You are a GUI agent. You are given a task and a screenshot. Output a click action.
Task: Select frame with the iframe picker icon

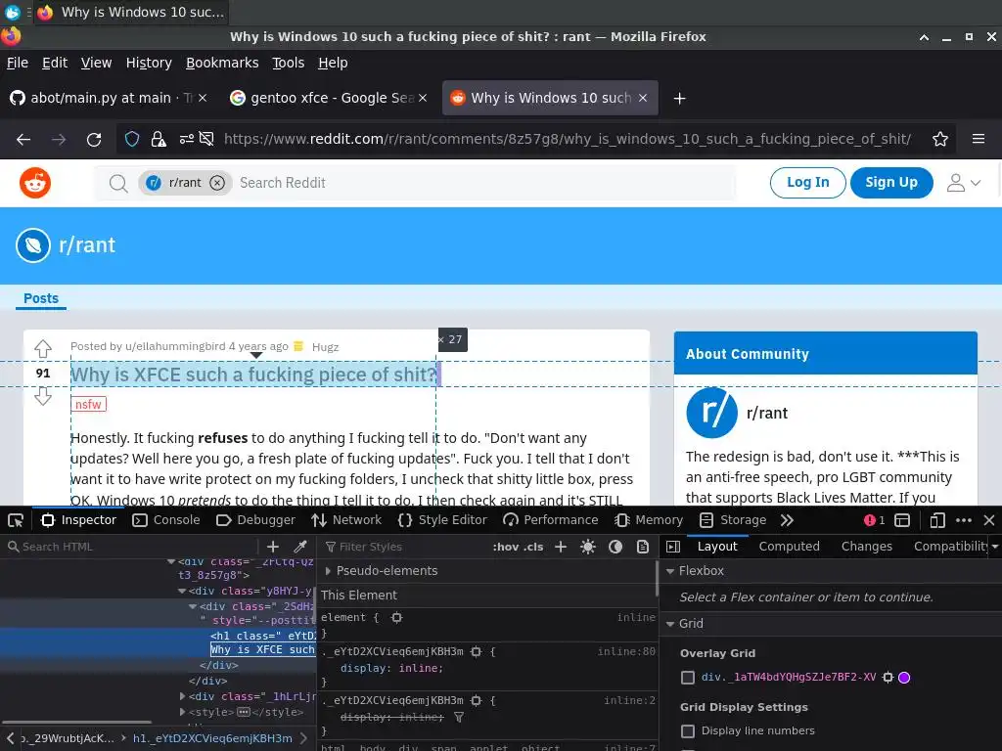click(901, 520)
